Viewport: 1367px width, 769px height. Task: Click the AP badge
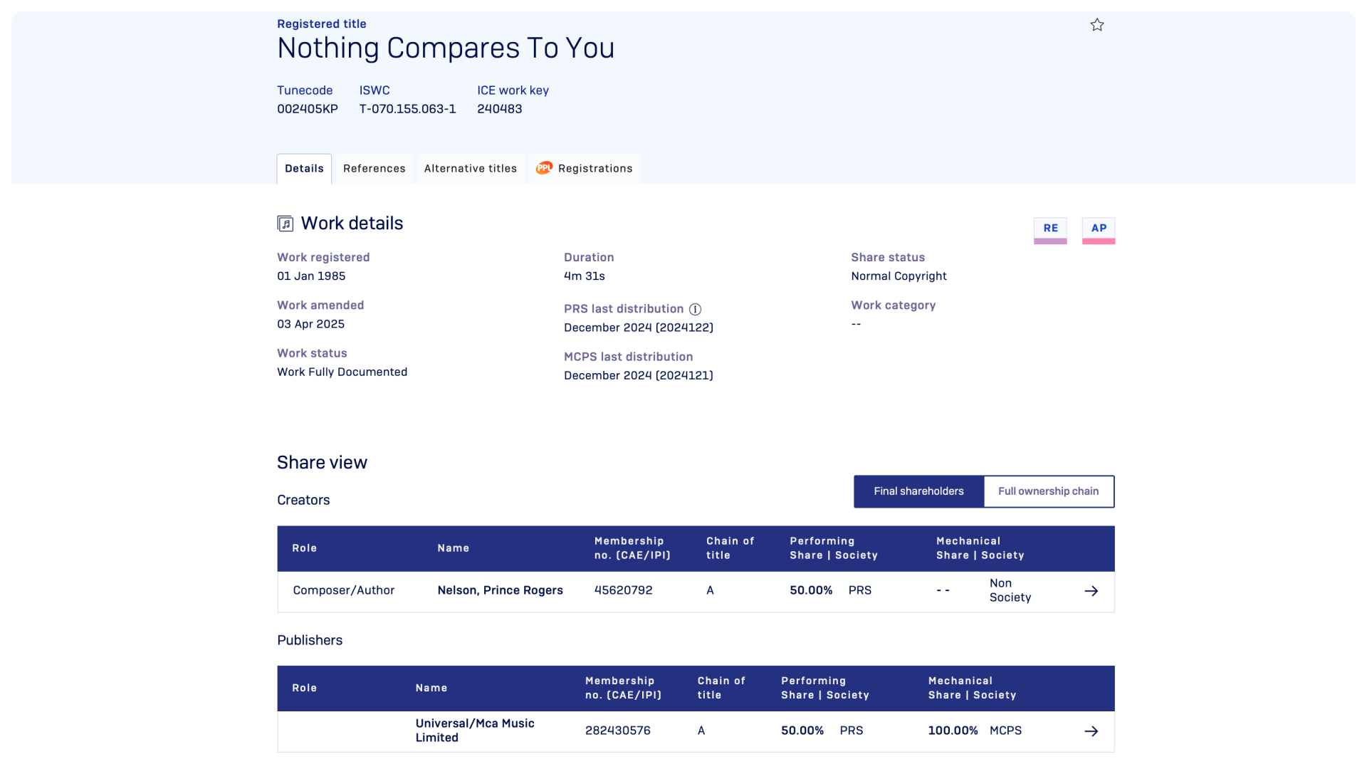coord(1099,229)
